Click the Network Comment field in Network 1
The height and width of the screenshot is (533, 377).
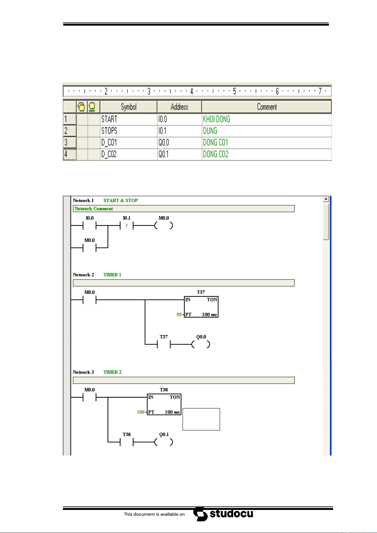tap(183, 209)
